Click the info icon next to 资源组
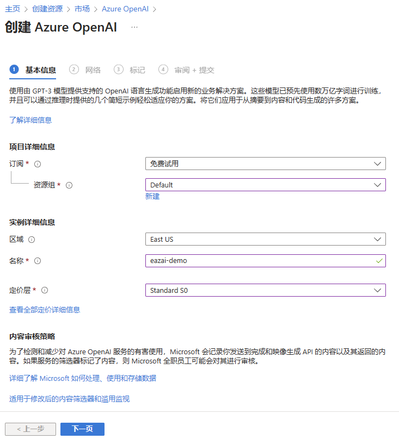This screenshot has width=399, height=439. pyautogui.click(x=69, y=185)
